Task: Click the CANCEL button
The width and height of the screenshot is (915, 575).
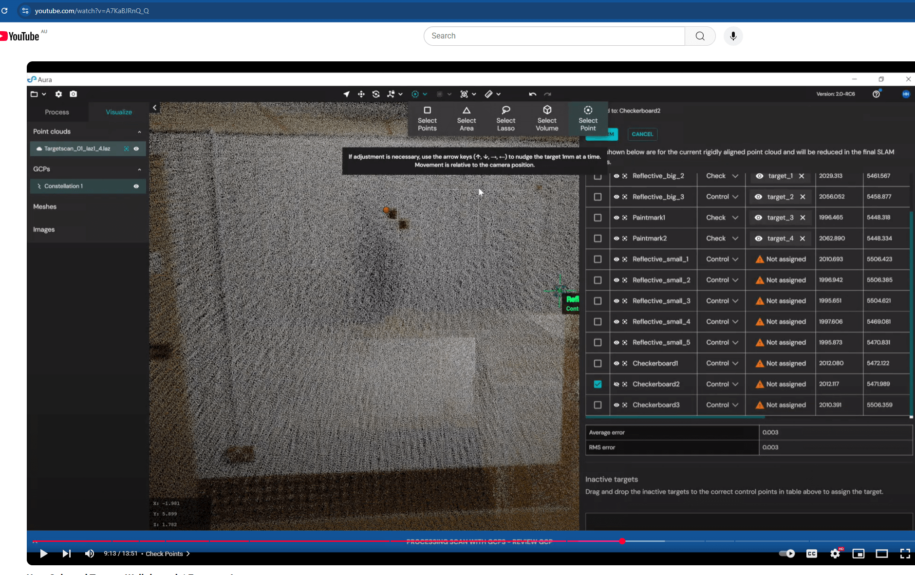Action: point(642,134)
